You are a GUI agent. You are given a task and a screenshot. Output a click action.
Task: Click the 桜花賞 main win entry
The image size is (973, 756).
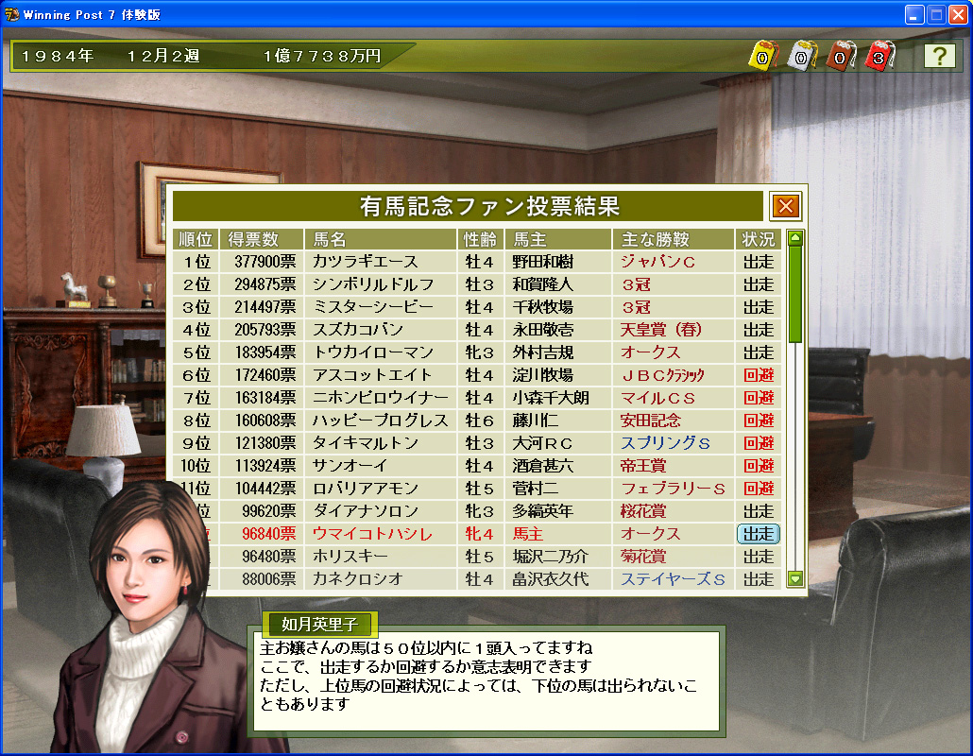coord(643,511)
